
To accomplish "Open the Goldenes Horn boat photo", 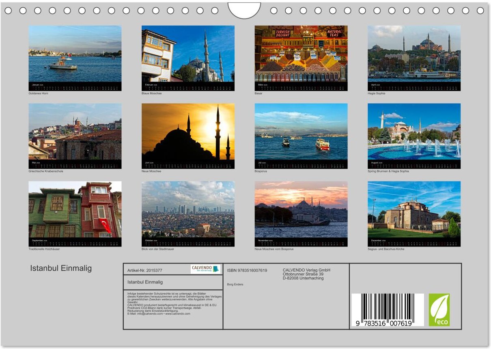I will coord(75,53).
